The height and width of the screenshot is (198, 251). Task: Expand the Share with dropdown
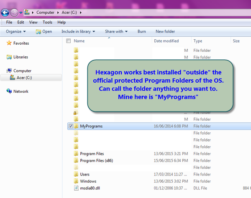pos(116,31)
